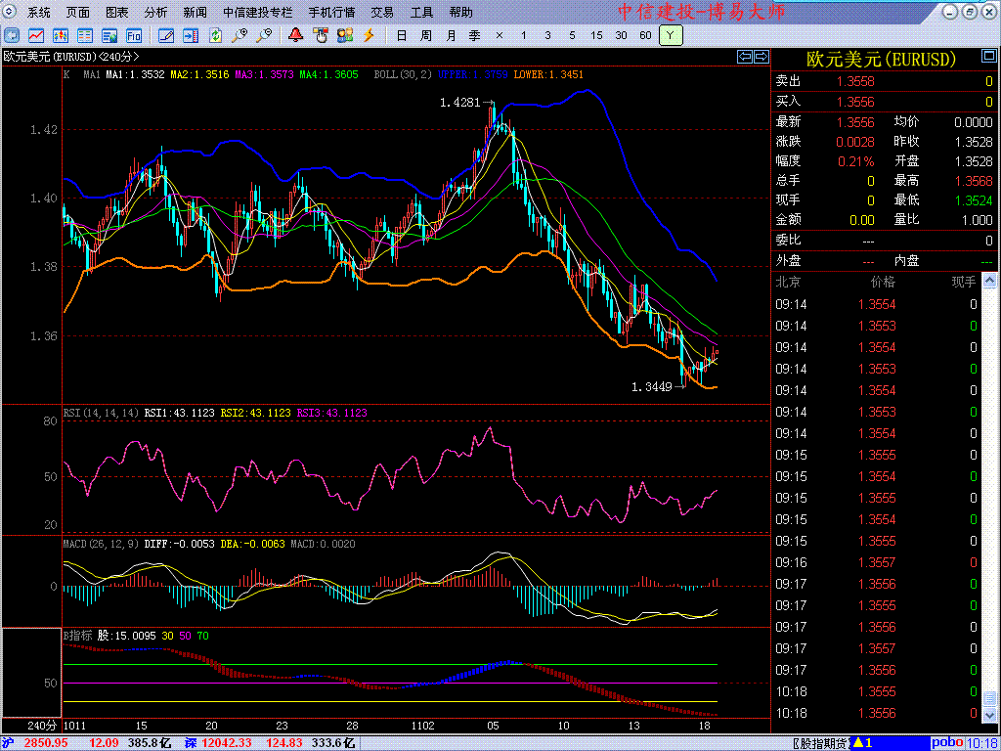1001x751 pixels.
Task: Maximize quote panel using the square icon
Action: point(971,13)
